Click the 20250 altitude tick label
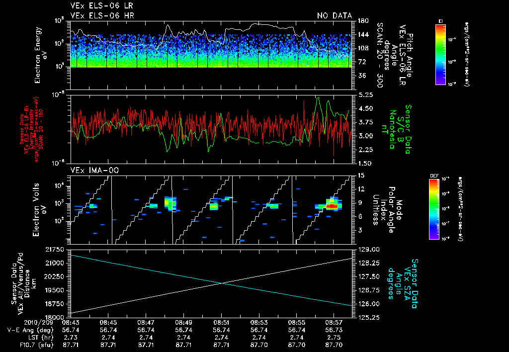 click(55, 276)
